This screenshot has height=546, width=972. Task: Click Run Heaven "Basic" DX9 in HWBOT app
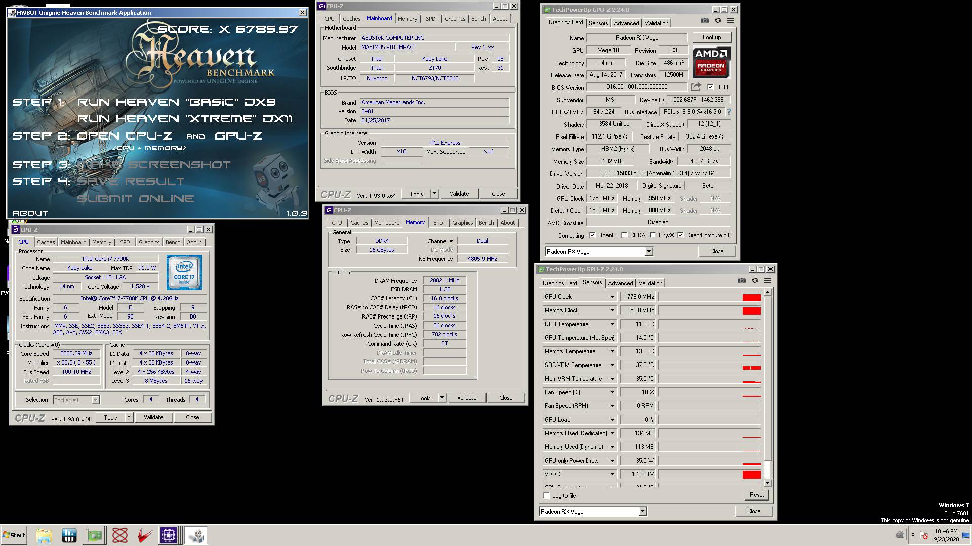[x=176, y=102]
